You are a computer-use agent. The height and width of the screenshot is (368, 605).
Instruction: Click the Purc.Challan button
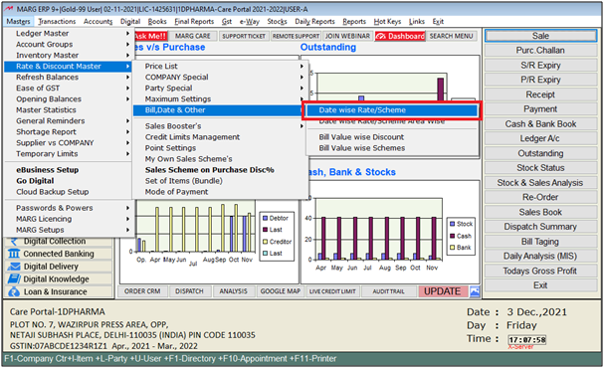coord(540,51)
